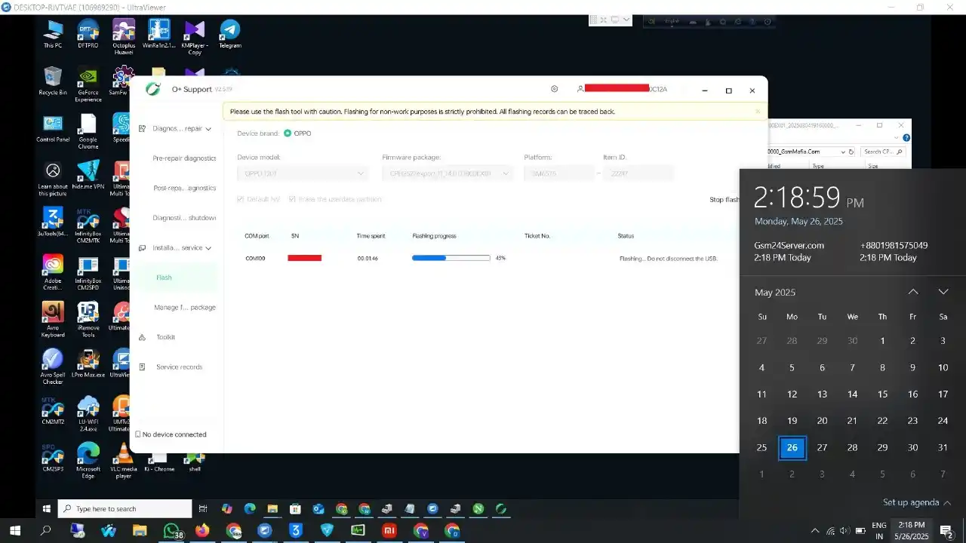Open Octoplus Huawei desktop shortcut
The image size is (966, 543).
coord(124,38)
